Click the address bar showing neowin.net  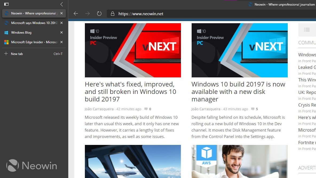point(141,14)
